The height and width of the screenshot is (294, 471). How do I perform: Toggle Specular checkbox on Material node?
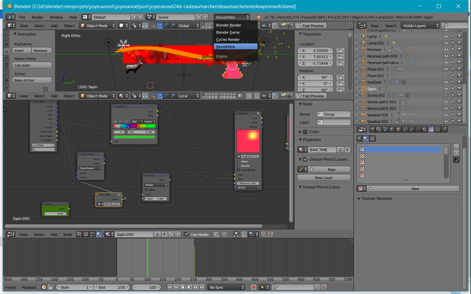point(238,166)
